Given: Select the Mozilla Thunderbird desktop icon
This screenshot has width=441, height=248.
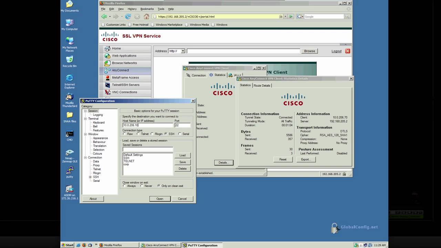Looking at the screenshot, I should 70,100.
